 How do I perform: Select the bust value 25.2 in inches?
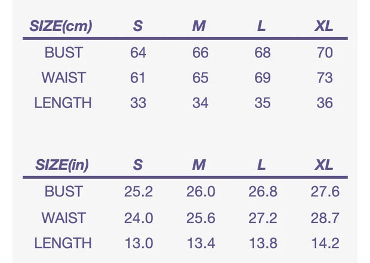click(x=138, y=192)
